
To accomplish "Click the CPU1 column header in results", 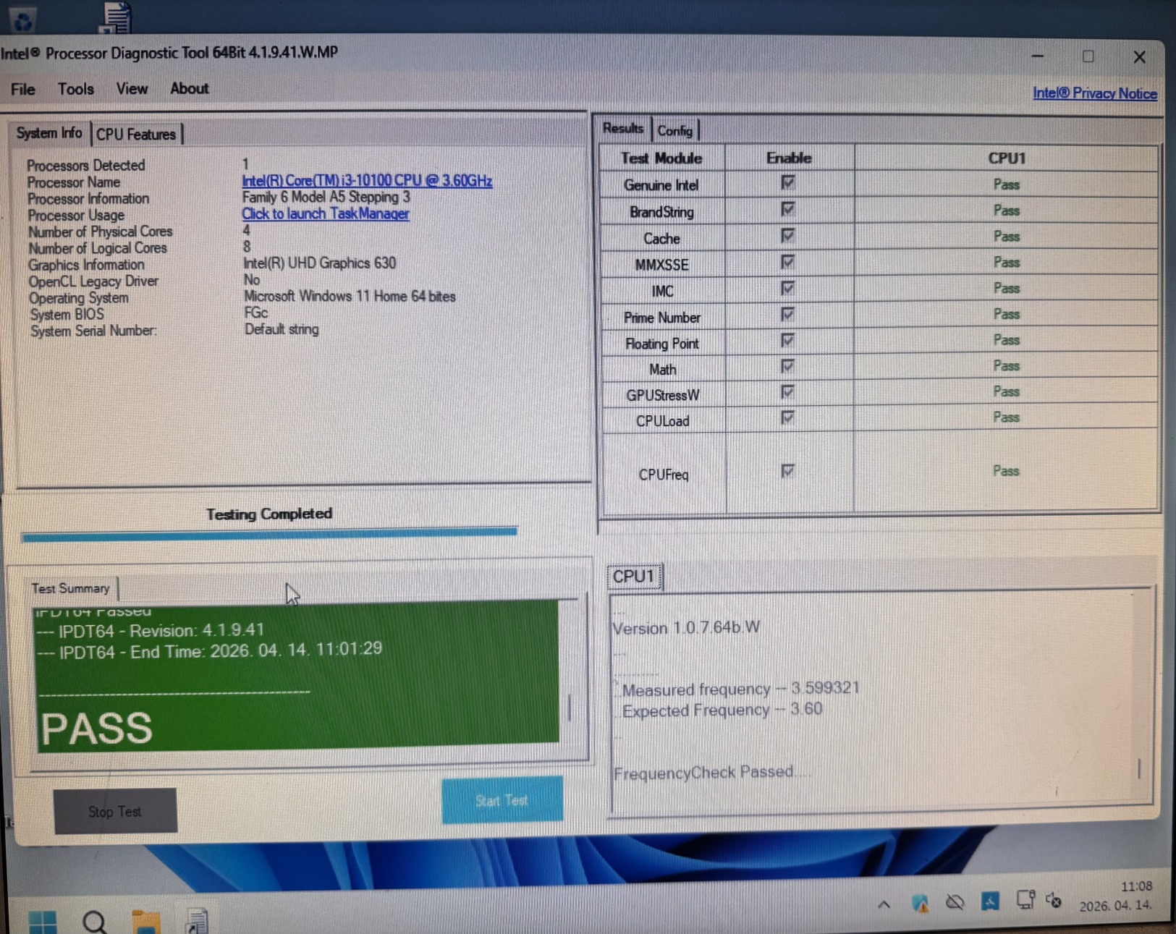I will 1007,158.
